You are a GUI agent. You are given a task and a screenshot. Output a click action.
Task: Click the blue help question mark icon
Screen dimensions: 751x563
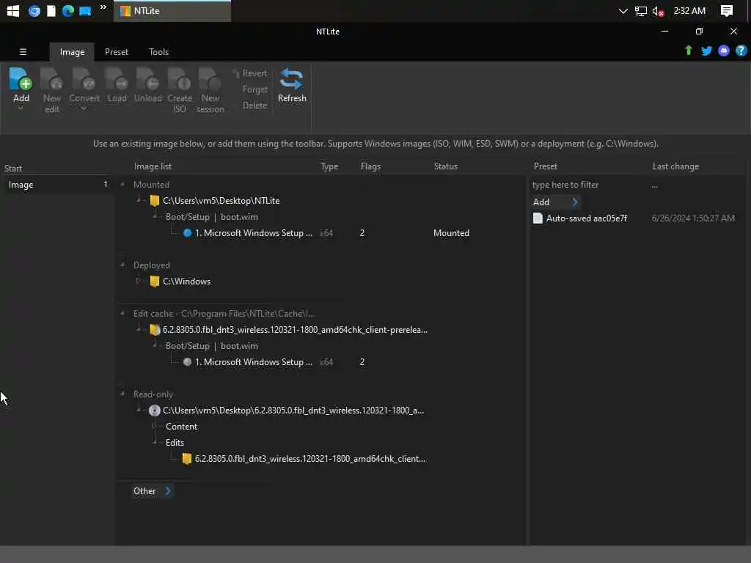pyautogui.click(x=741, y=51)
